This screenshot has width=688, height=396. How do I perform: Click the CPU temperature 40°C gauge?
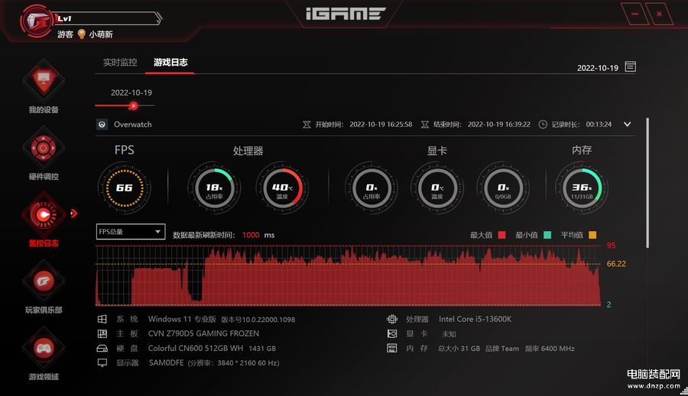282,188
